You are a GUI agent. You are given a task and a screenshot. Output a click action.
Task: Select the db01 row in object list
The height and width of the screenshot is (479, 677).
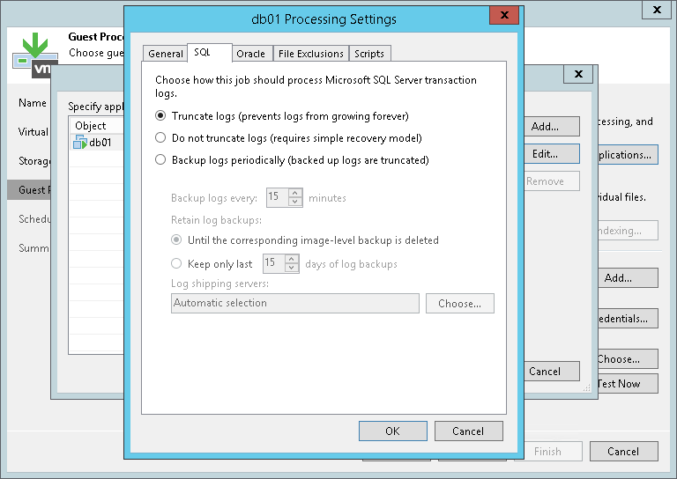click(x=96, y=143)
